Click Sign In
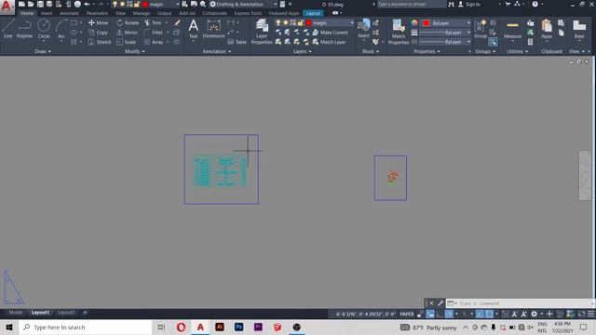The width and height of the screenshot is (596, 335). (469, 4)
